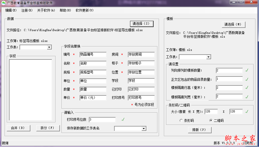Click green checkmark beside 列向排列的模板数量

point(247,70)
